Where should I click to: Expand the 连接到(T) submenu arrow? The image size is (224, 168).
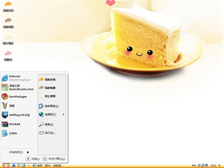click(x=63, y=114)
